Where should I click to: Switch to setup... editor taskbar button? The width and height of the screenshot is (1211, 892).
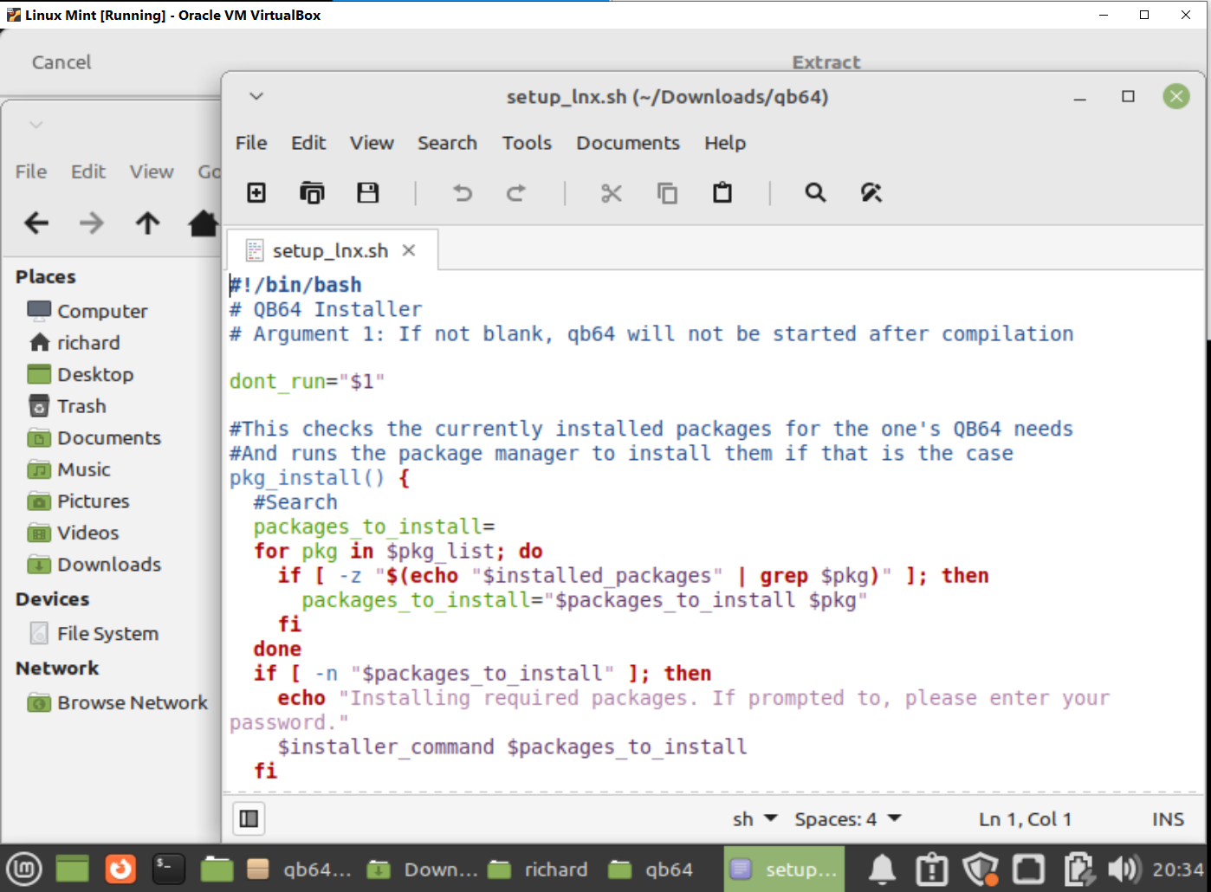(x=784, y=869)
